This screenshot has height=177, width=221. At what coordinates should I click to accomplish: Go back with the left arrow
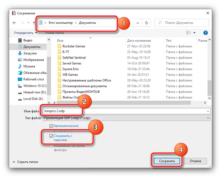coord(14,23)
